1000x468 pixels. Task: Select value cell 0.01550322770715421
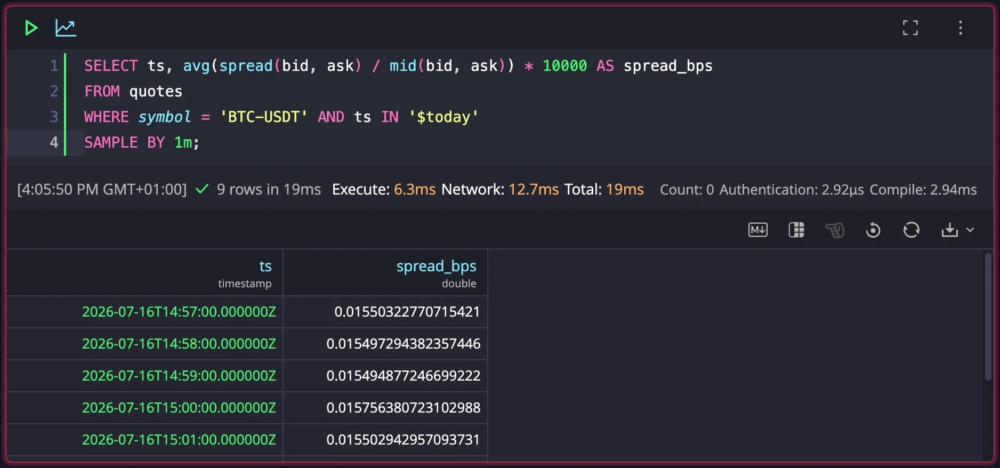tap(385, 312)
